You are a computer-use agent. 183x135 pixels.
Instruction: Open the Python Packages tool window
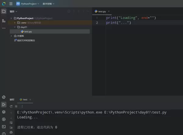point(4,112)
